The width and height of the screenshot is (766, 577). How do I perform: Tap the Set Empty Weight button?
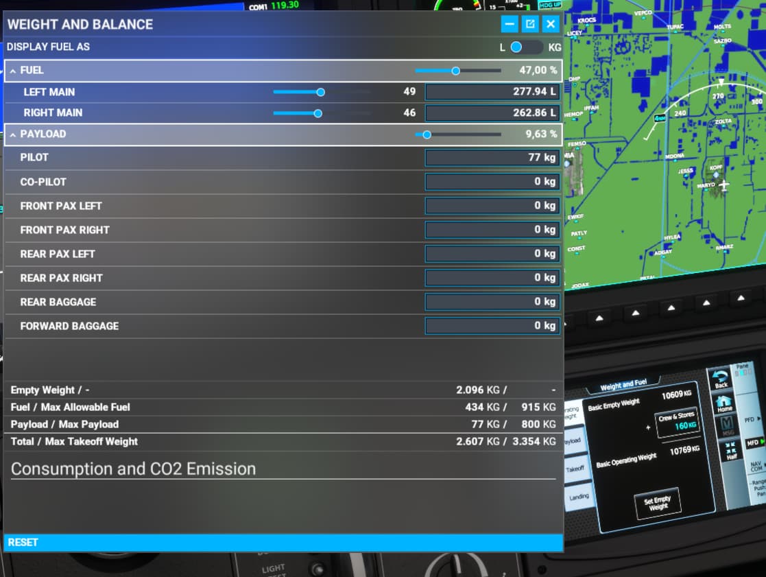(658, 503)
